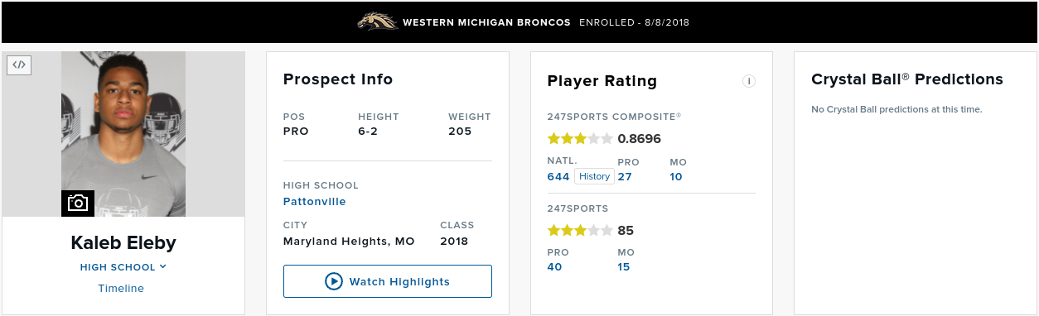Click the composite star rating
This screenshot has width=1039, height=316.
(580, 139)
